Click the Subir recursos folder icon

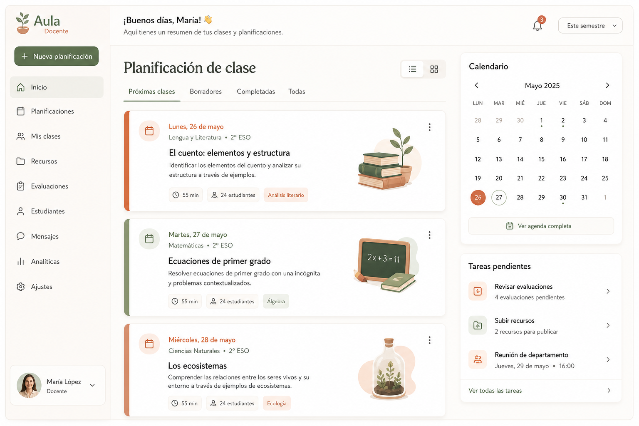click(x=478, y=325)
